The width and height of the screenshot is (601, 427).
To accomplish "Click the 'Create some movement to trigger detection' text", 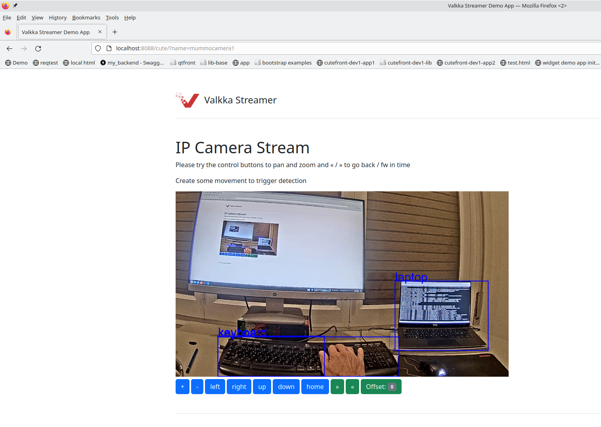I will [x=241, y=181].
